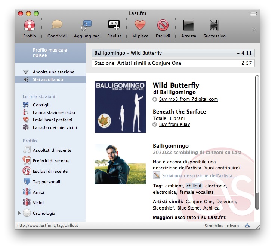Add track via Playlist cassette icon
This screenshot has height=250, width=275.
coord(114,25)
